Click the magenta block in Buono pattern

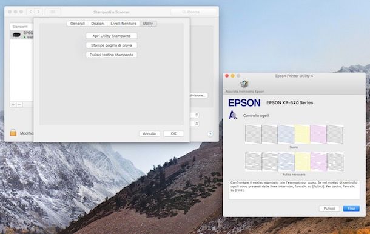[318, 134]
